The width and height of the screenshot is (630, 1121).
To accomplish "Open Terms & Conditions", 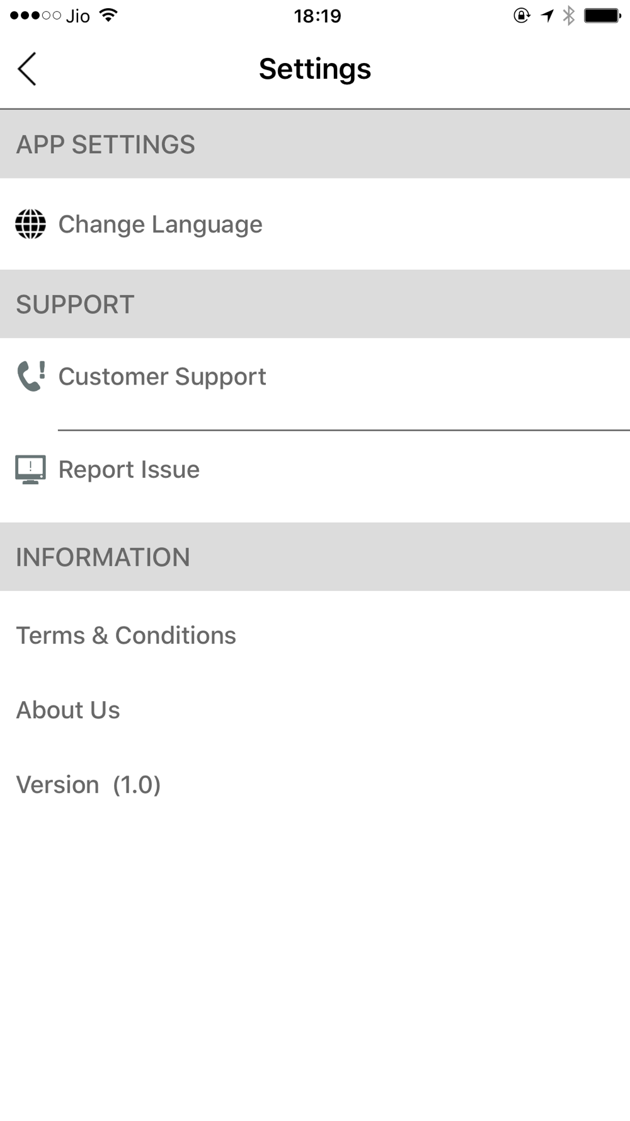I will [x=315, y=636].
